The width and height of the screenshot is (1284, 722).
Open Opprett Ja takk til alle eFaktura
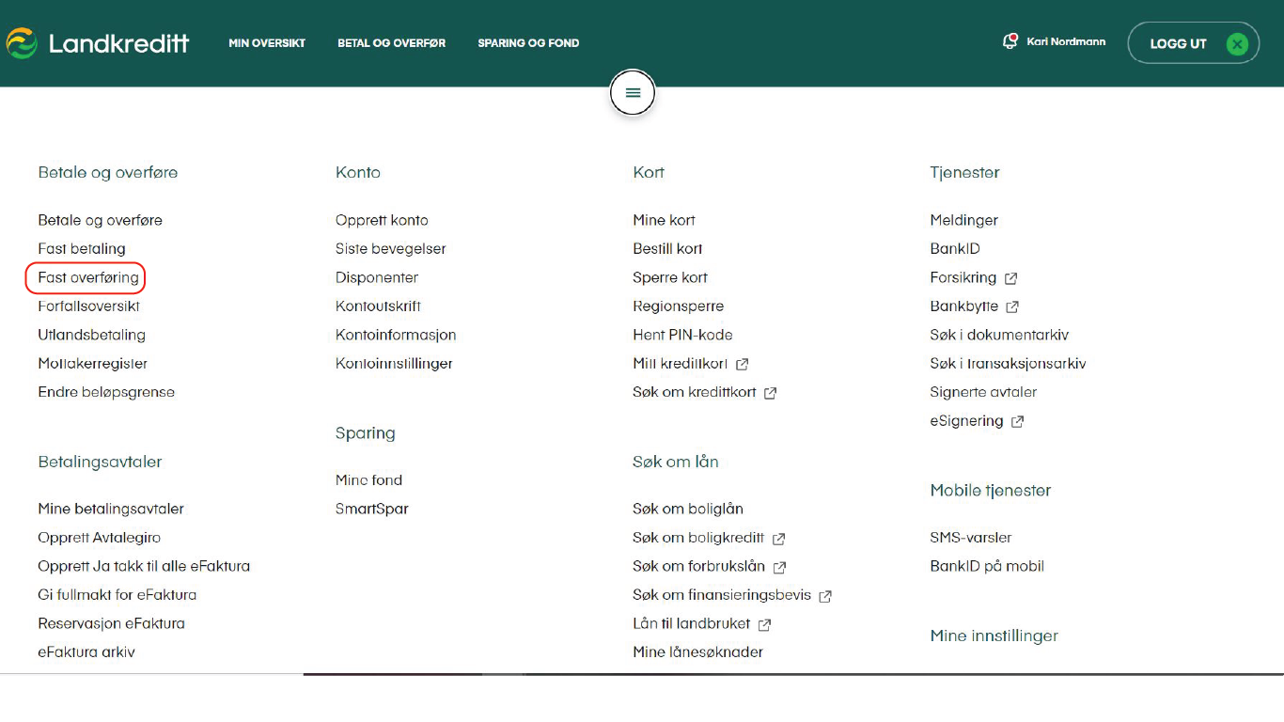[144, 566]
